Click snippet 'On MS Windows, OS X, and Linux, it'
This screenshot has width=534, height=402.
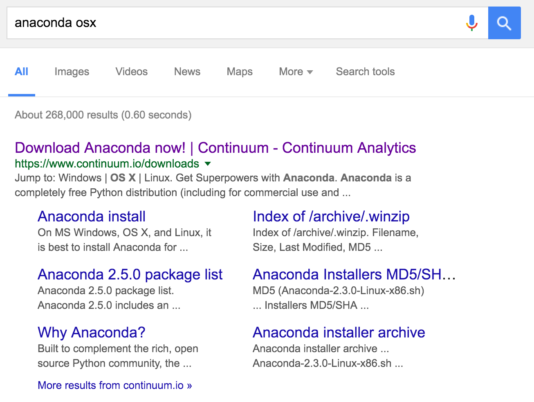coord(125,232)
